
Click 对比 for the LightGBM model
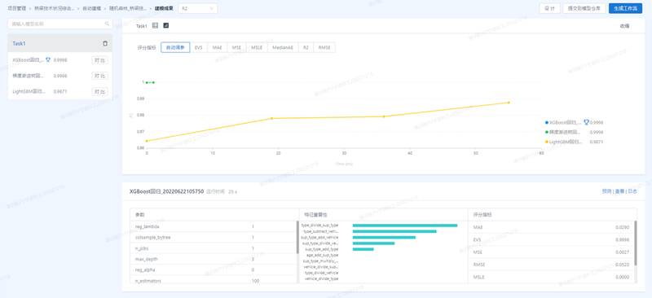click(99, 91)
